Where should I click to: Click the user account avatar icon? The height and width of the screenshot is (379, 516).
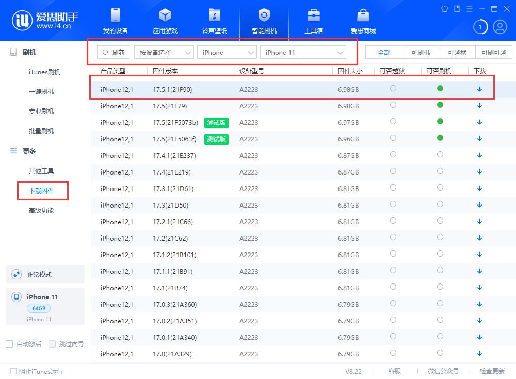[499, 27]
